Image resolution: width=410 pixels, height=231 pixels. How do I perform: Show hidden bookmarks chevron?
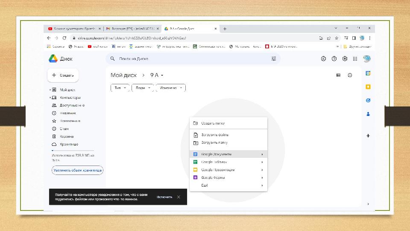tap(337, 46)
